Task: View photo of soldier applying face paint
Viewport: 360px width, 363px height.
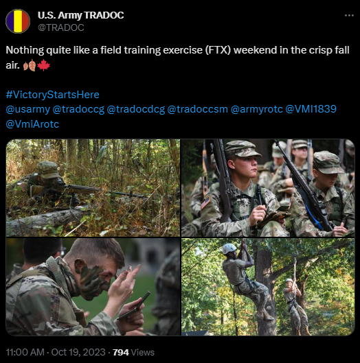Action: (x=93, y=287)
